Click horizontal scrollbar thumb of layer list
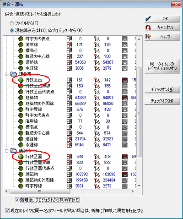 click(x=40, y=192)
